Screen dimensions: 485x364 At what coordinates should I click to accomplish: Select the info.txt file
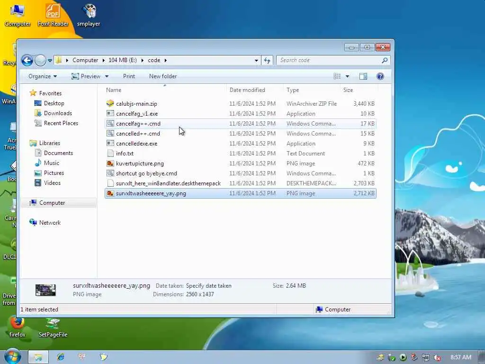[x=240, y=153]
